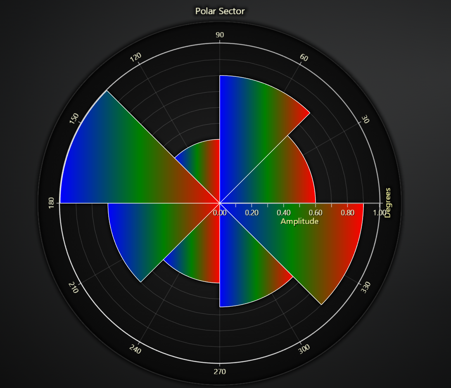
Task: Click the 'Polar Sector' chart title
Action: 220,11
